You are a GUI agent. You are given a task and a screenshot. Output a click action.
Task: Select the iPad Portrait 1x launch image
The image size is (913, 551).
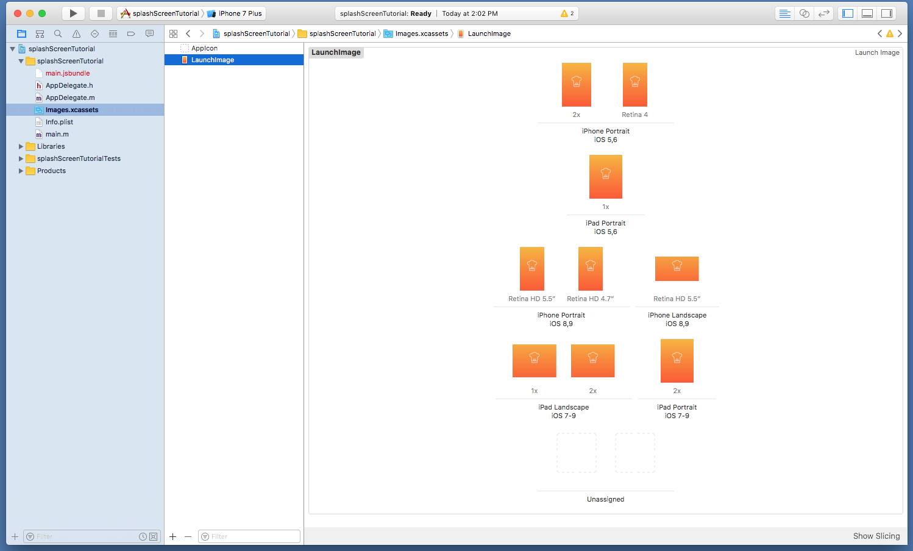605,177
